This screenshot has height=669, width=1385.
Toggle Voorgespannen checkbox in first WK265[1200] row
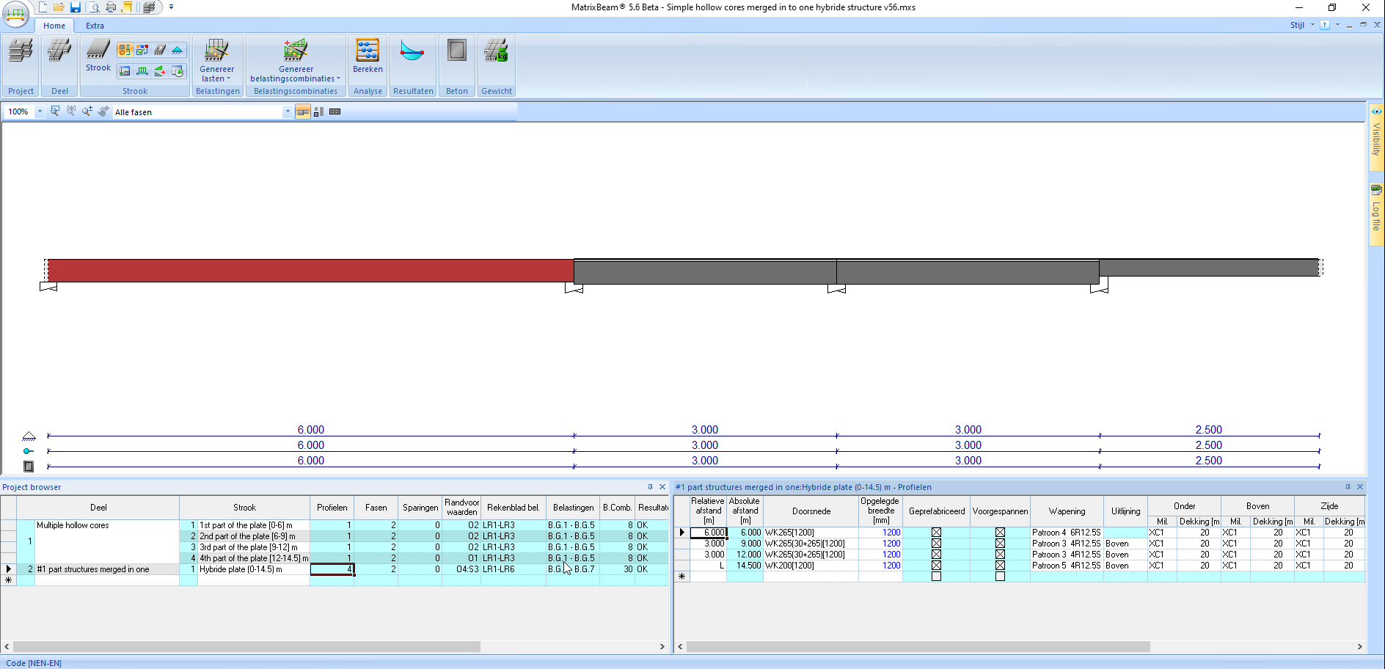click(1000, 533)
